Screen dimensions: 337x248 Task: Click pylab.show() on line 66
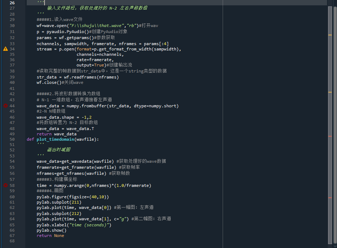[x=52, y=230]
